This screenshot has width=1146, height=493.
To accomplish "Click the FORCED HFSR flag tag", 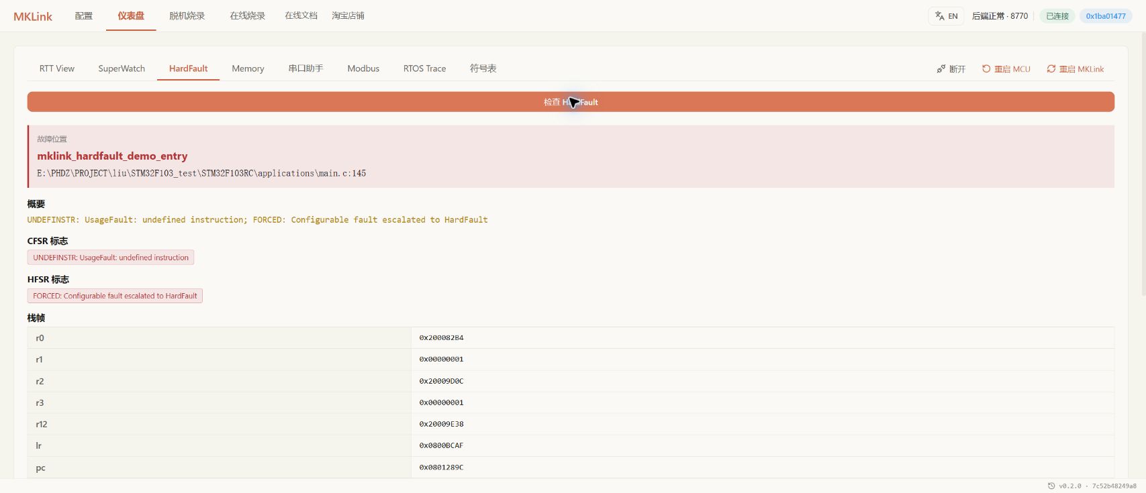I will (x=115, y=296).
